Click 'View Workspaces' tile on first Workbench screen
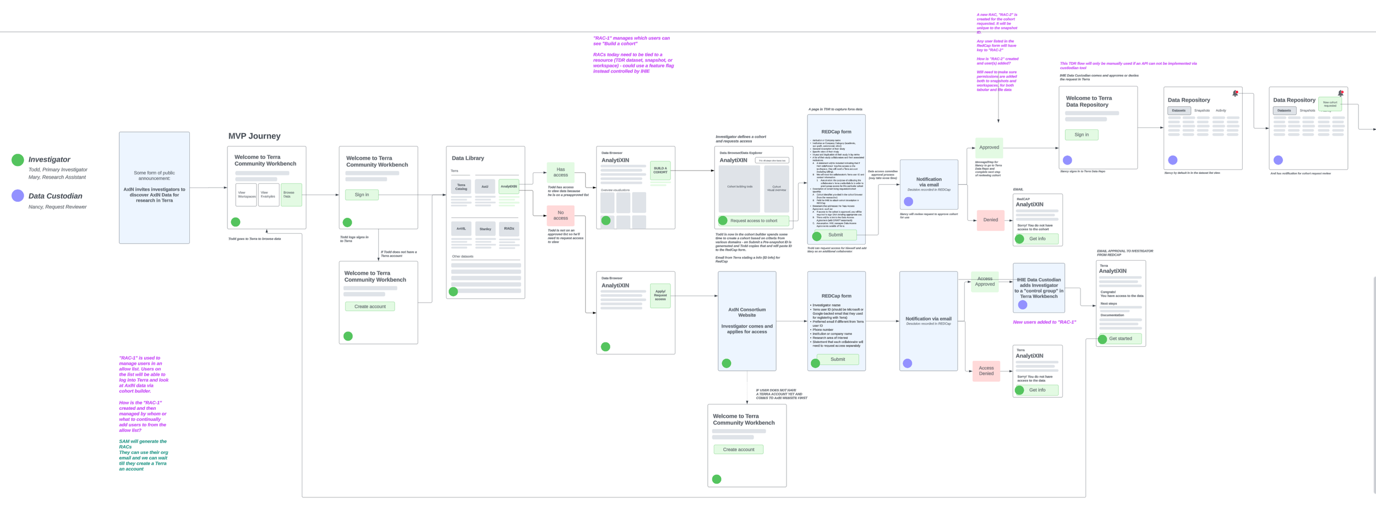This screenshot has height=531, width=1376. pos(246,195)
